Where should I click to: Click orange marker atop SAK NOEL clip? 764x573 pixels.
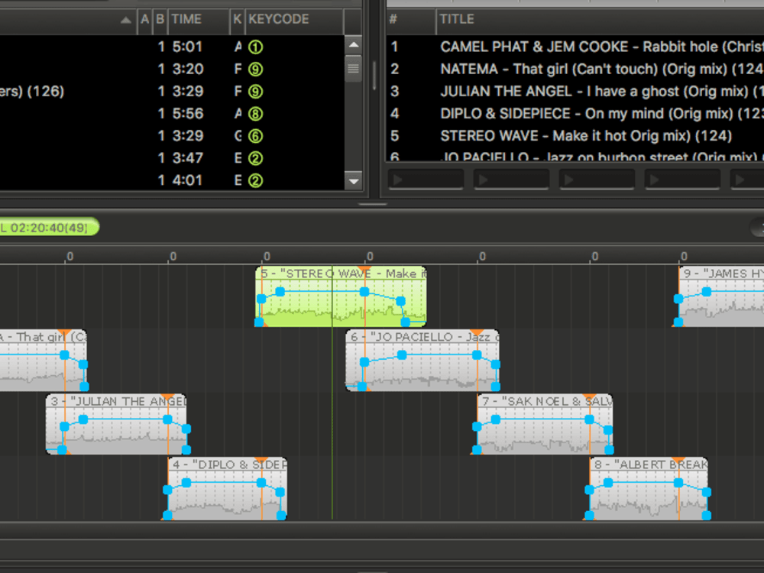pyautogui.click(x=590, y=397)
